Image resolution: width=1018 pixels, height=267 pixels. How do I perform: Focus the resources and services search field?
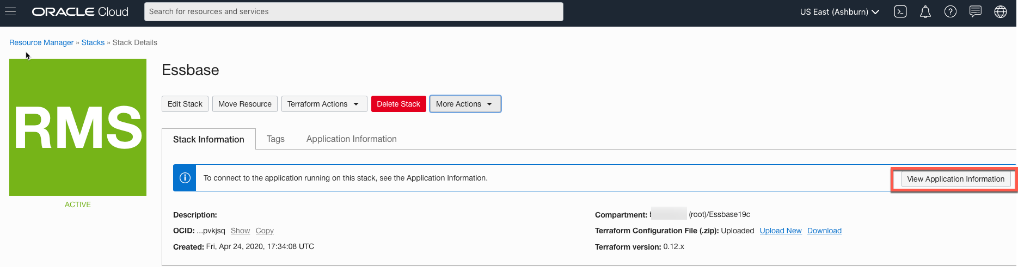(x=353, y=11)
